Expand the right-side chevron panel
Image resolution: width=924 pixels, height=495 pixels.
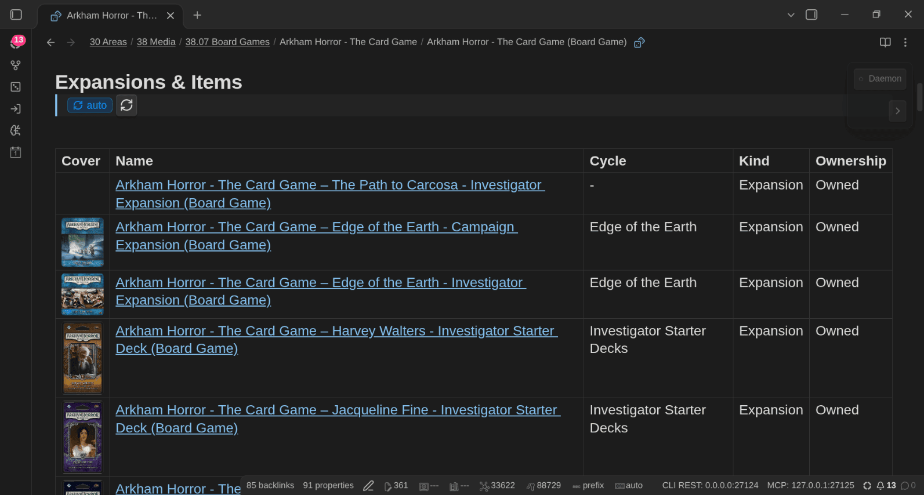(x=897, y=111)
